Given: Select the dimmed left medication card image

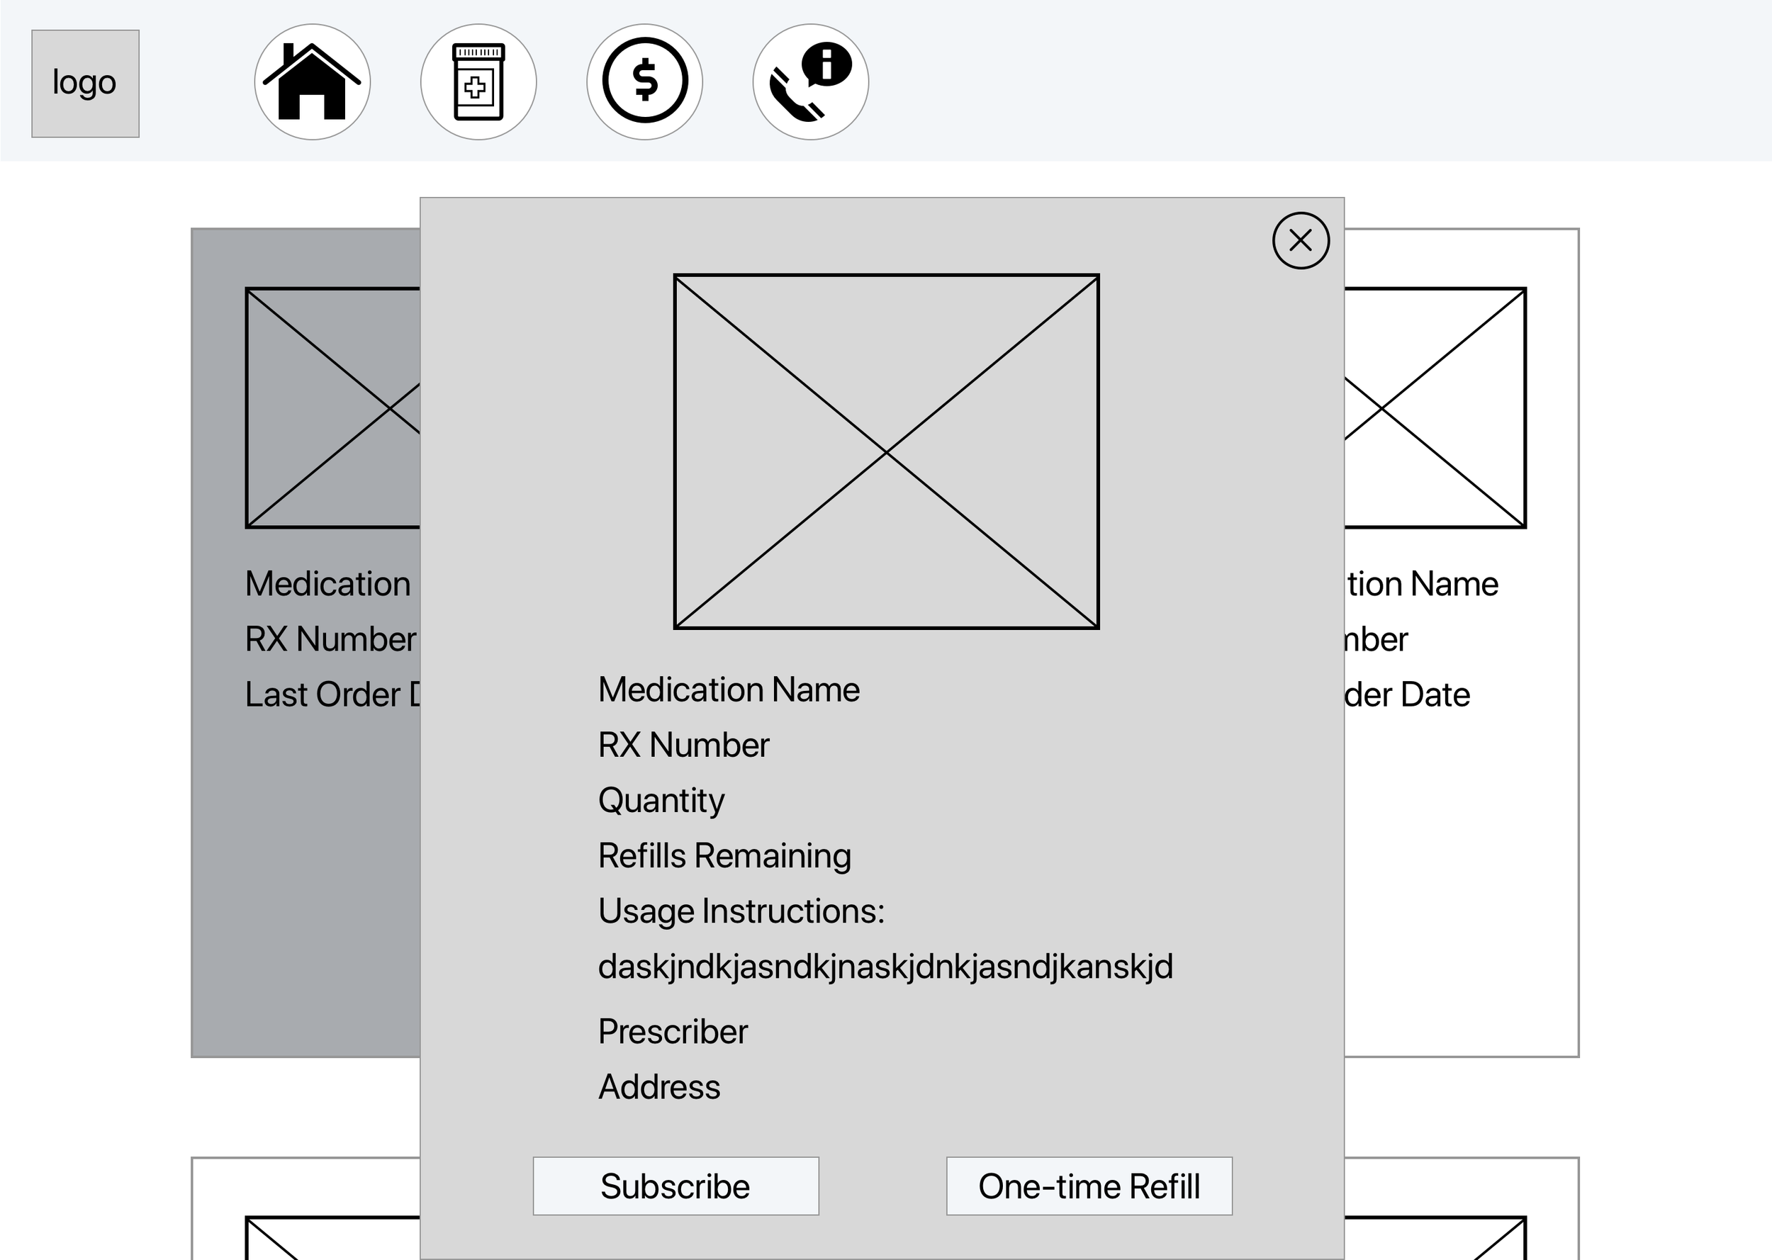Looking at the screenshot, I should point(334,408).
